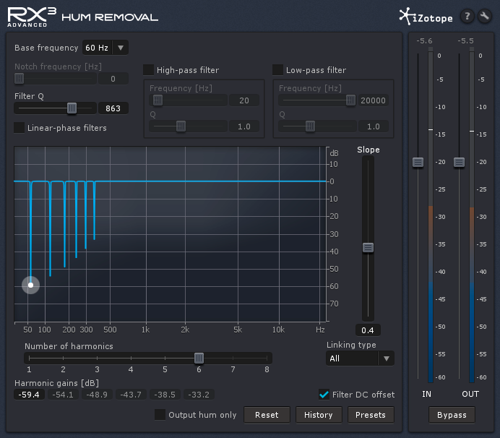The width and height of the screenshot is (500, 438).
Task: Click the Low-pass Q value 1.0
Action: point(374,126)
